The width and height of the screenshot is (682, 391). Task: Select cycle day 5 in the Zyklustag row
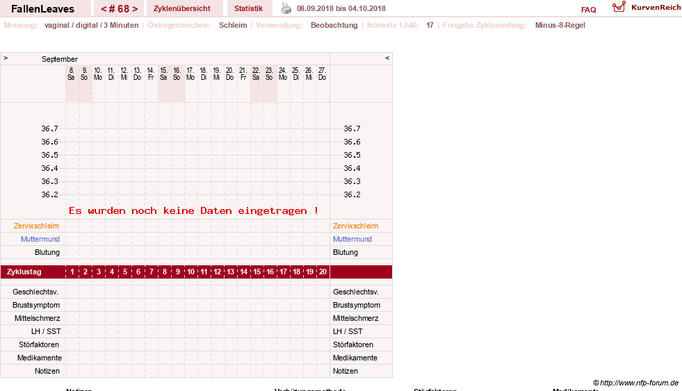[x=125, y=272]
